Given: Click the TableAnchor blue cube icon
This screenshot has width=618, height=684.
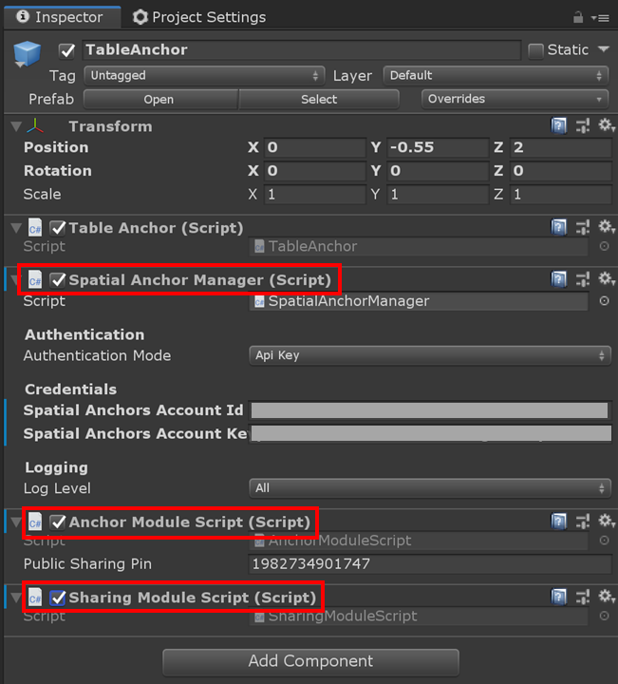Looking at the screenshot, I should 27,53.
